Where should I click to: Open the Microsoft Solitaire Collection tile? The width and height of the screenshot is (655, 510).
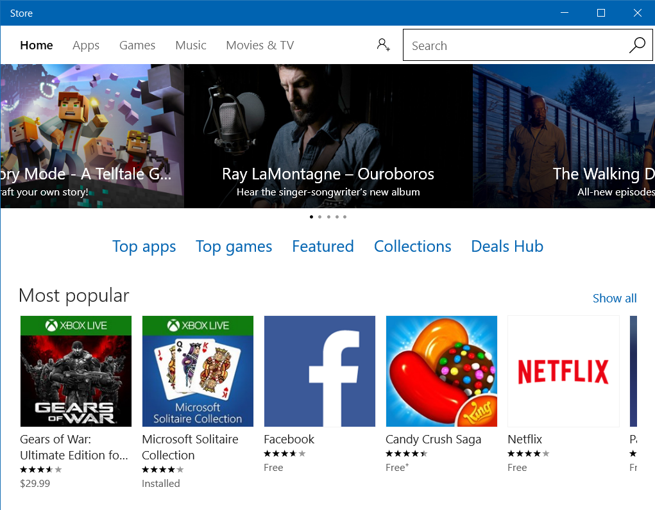click(198, 371)
